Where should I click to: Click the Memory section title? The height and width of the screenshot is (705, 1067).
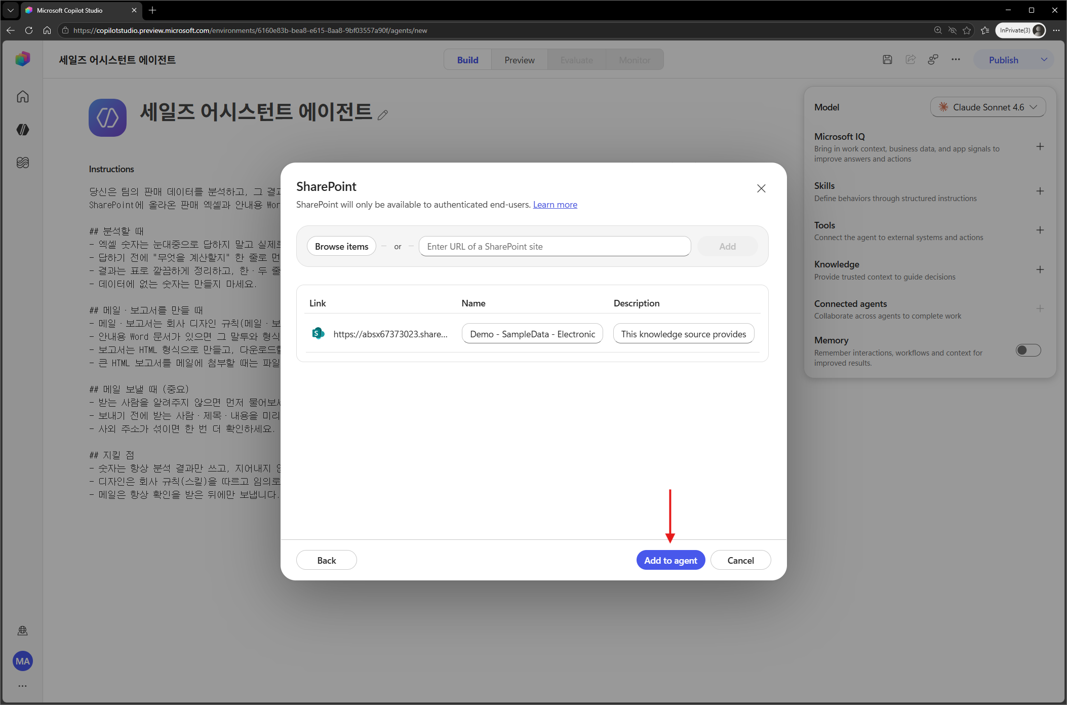[x=831, y=340]
